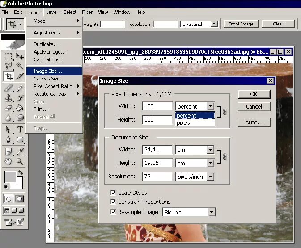This screenshot has height=248, width=301.
Task: Select the Path Selection arrow tool
Action: [x=8, y=130]
